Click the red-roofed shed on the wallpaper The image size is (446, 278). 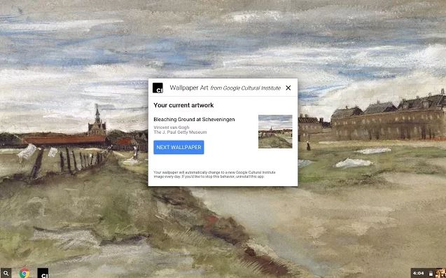click(65, 140)
